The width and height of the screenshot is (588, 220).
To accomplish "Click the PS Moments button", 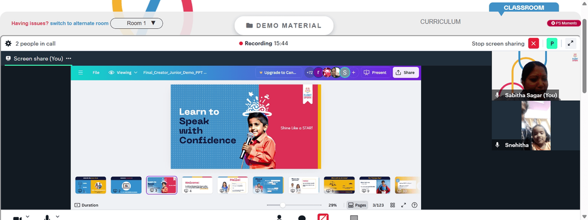I will (564, 23).
